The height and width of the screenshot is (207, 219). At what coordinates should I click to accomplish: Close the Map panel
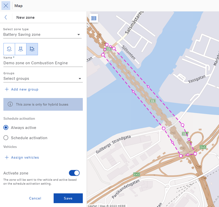pyautogui.click(x=6, y=6)
